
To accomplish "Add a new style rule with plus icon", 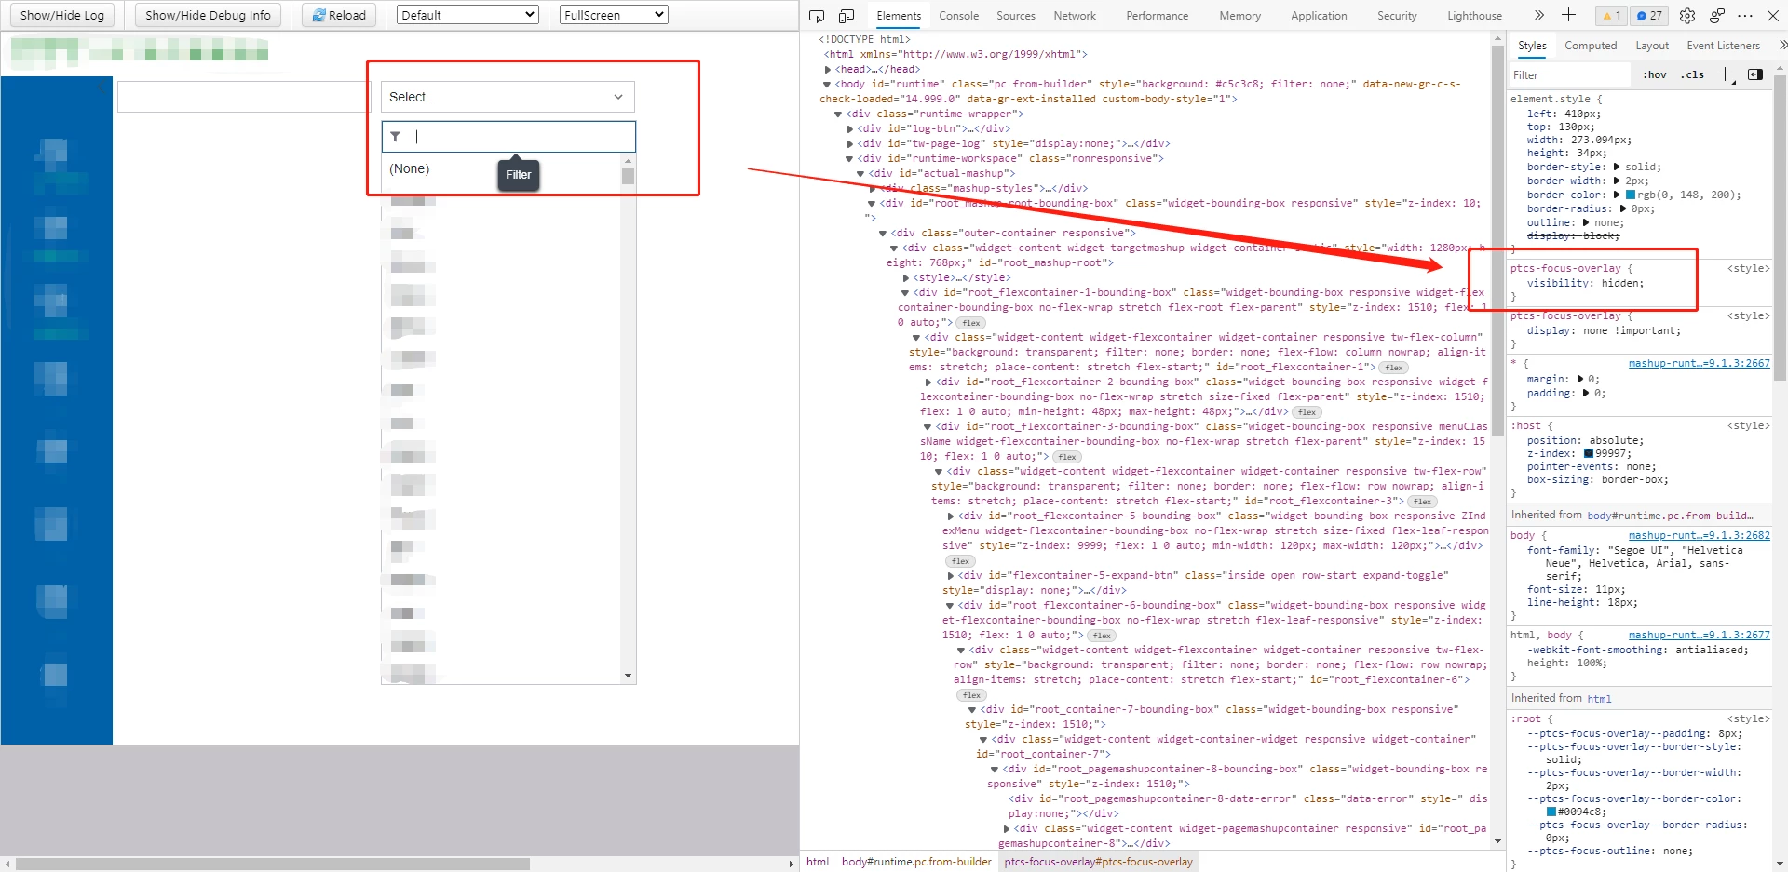I will (x=1726, y=75).
